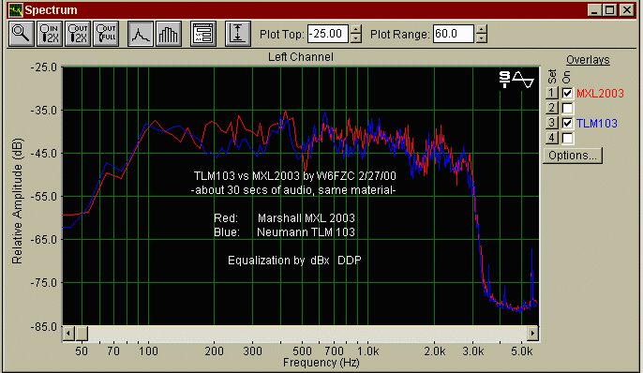Set overlay slot 3

(551, 123)
